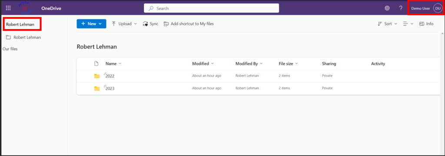
Task: Click Add shortcut to My files
Action: pos(189,24)
